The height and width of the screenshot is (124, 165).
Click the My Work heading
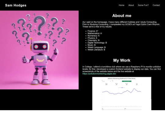click(122, 60)
